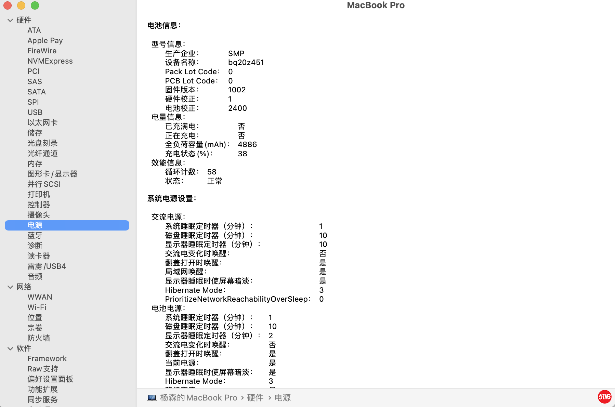
Task: Click the 电池信息 heading
Action: point(164,26)
